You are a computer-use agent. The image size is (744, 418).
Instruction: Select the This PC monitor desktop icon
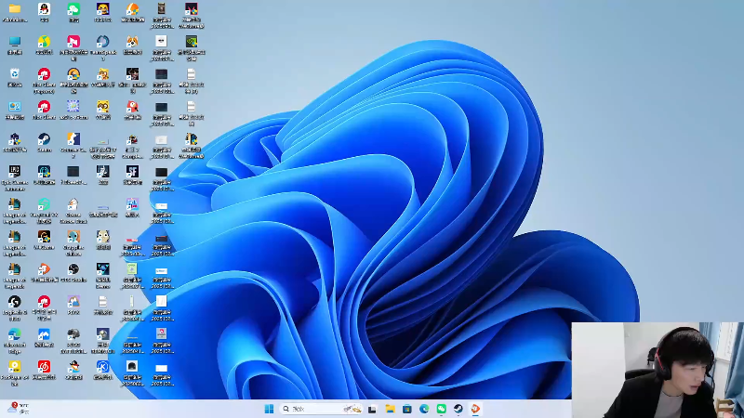(14, 43)
